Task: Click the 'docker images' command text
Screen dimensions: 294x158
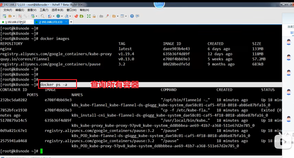Action: (x=55, y=39)
